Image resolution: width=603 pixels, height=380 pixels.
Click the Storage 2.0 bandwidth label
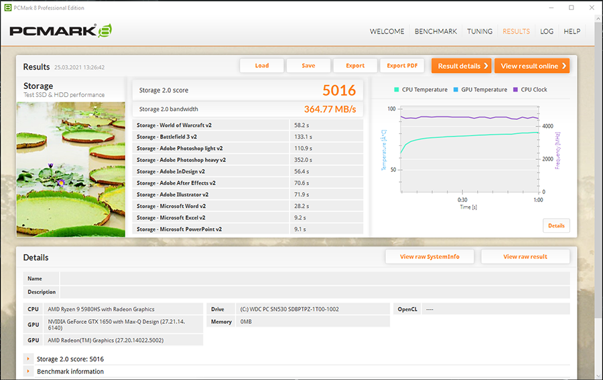tap(168, 109)
